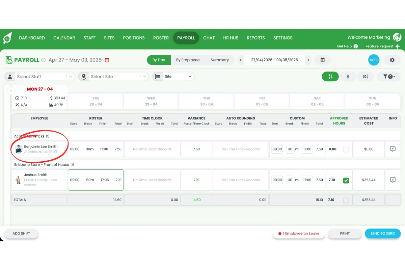
Task: Select the MON 27 - 04 day tab
Action: click(40, 97)
